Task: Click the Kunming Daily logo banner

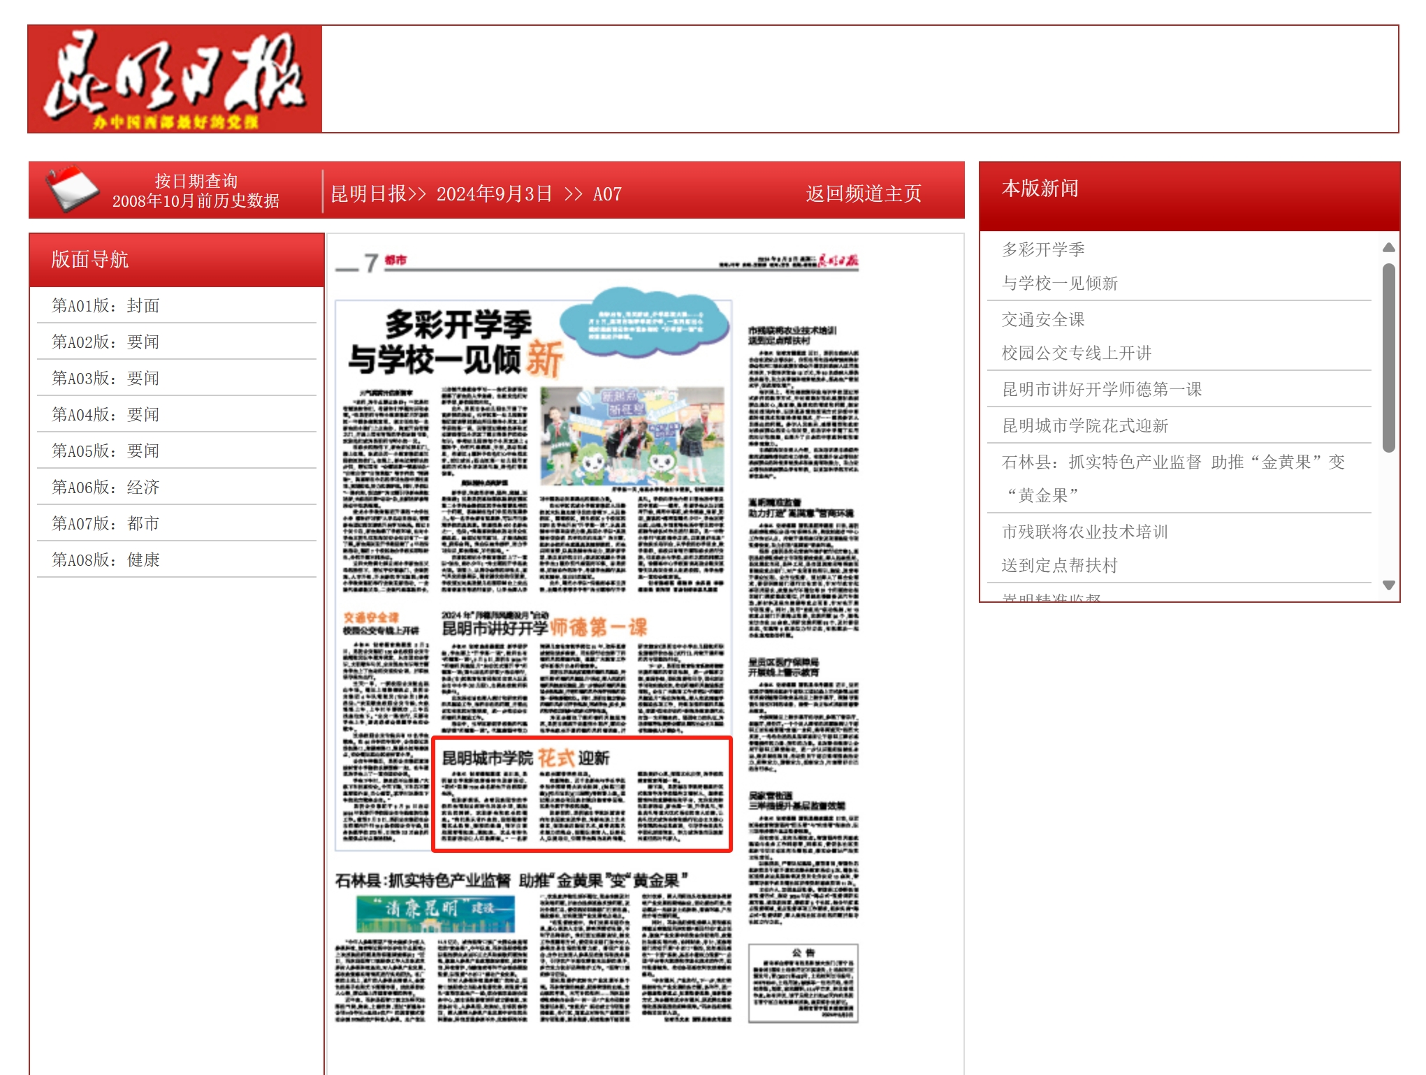Action: point(175,79)
